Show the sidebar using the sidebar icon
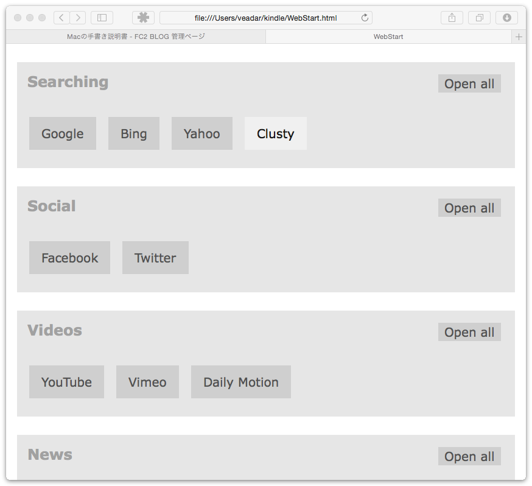The height and width of the screenshot is (486, 532). coord(102,18)
